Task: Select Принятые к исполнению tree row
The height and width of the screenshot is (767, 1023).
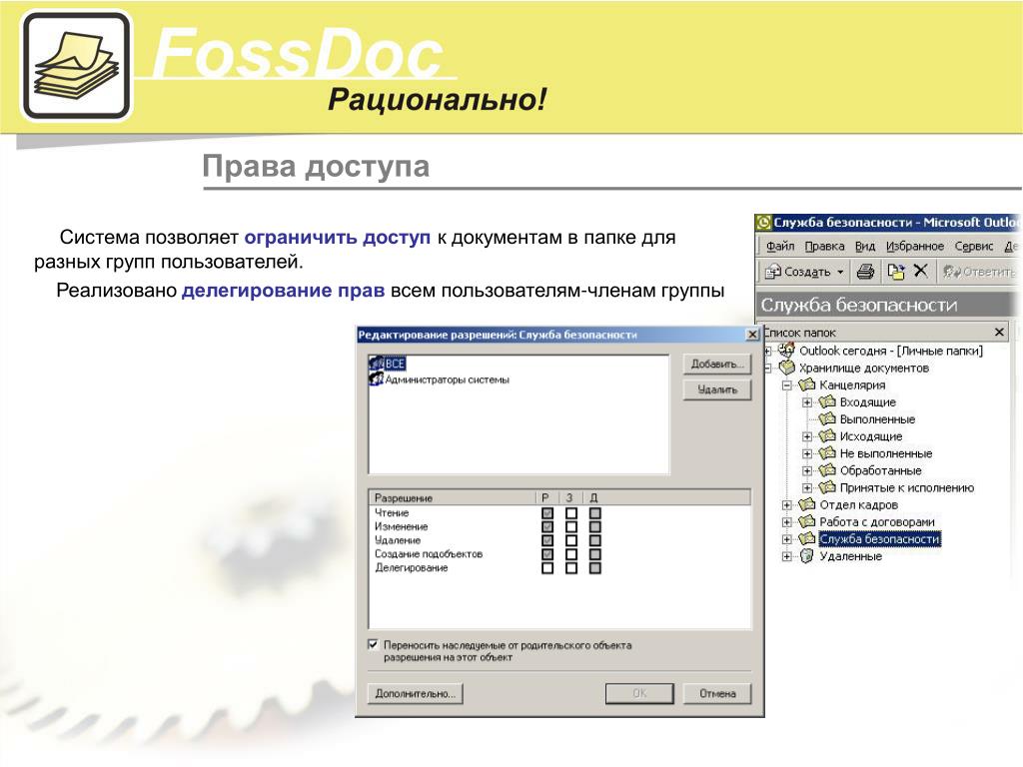Action: pos(906,487)
